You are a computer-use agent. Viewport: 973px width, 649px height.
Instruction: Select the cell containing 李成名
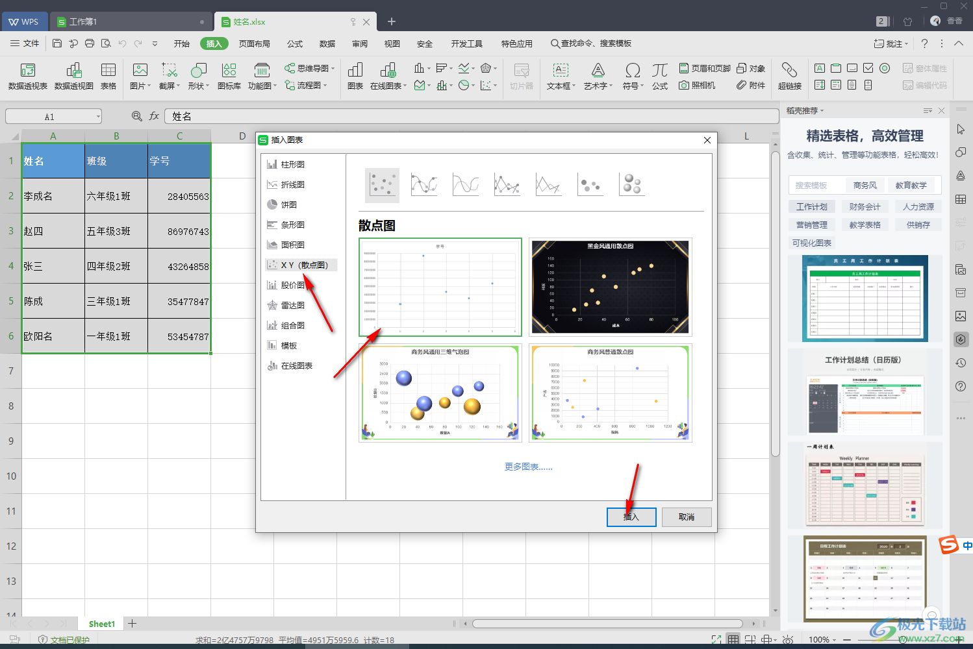[x=53, y=196]
